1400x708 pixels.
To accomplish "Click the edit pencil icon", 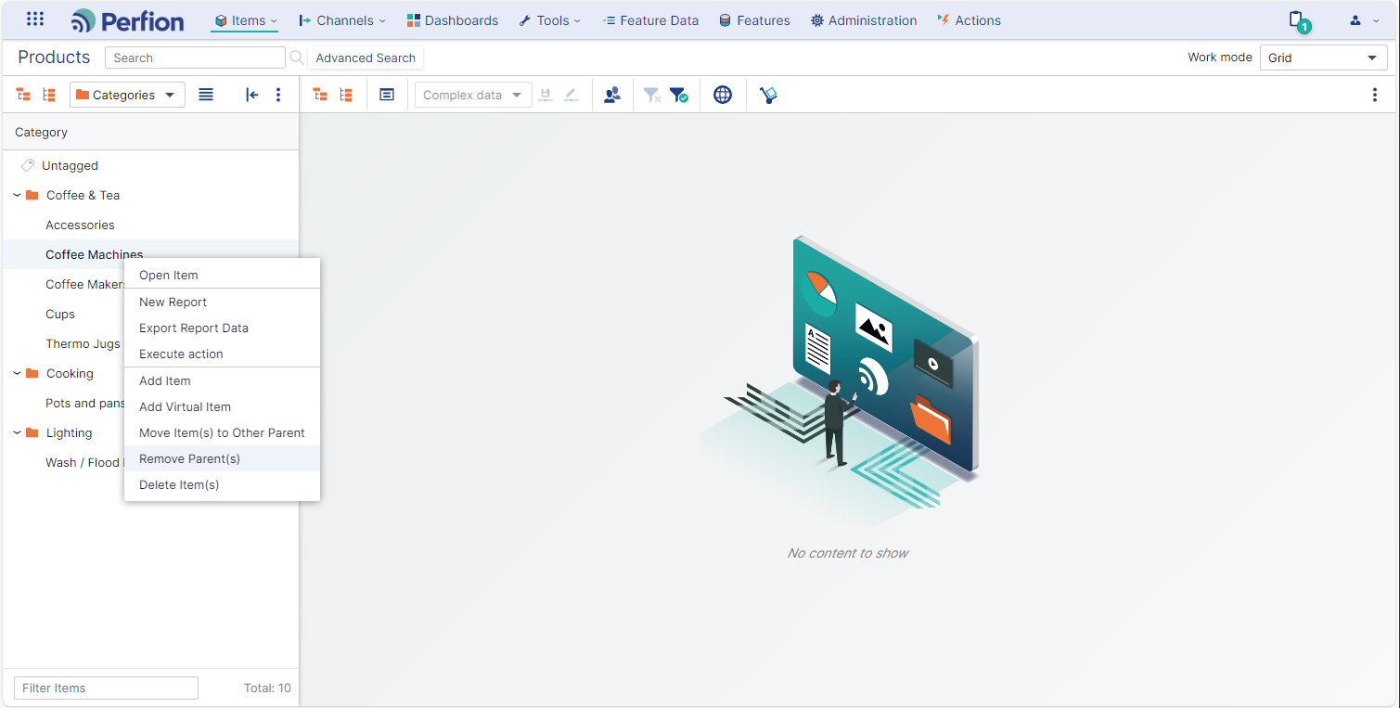I will click(x=572, y=95).
